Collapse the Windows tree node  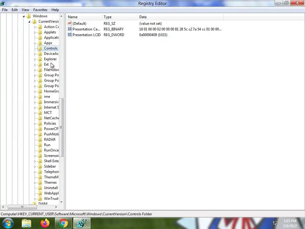pos(24,16)
